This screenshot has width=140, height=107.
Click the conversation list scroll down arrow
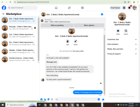tap(38, 62)
